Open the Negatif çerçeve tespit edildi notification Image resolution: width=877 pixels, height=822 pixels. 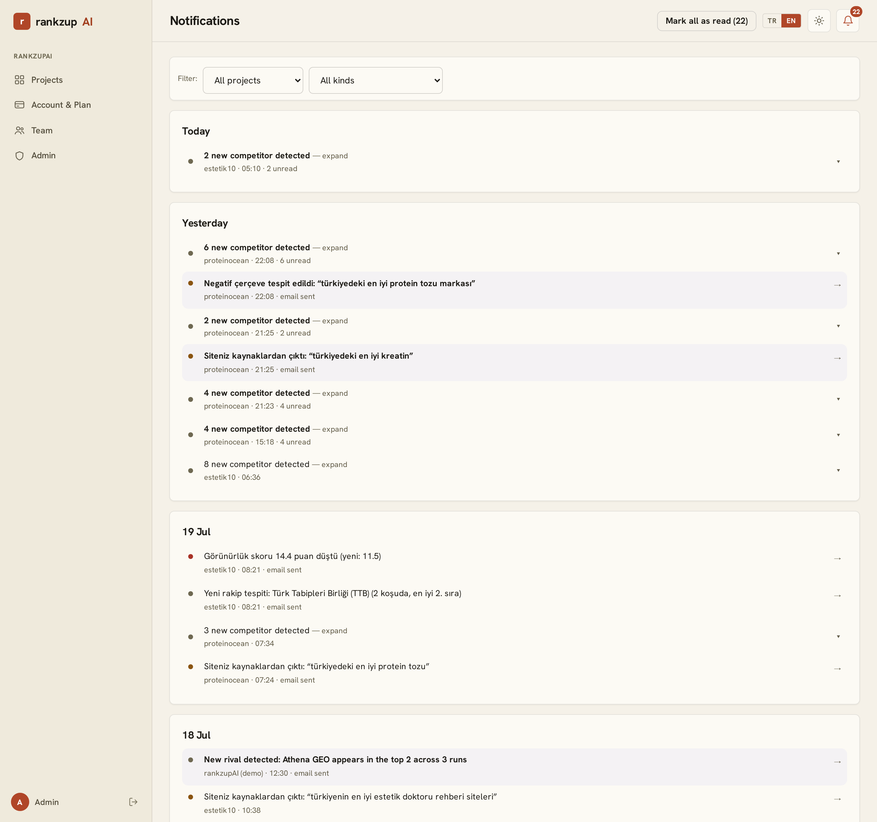pos(514,290)
